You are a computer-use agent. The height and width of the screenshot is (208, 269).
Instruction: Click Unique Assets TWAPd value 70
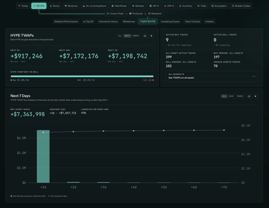click(216, 66)
